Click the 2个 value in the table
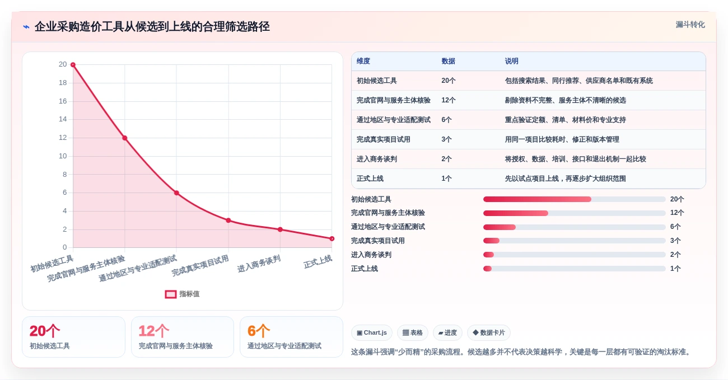The width and height of the screenshot is (728, 380). point(446,159)
